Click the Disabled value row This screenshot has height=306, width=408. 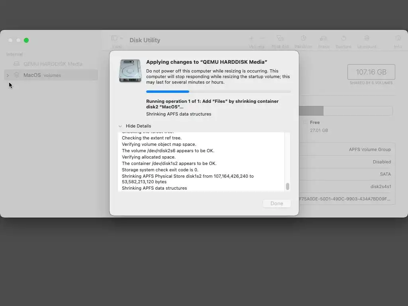pos(382,162)
